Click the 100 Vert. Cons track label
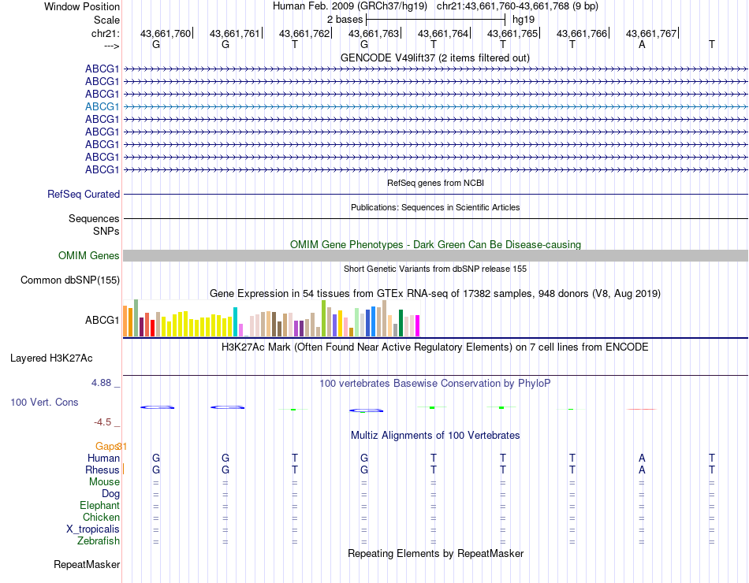749x583 pixels. pyautogui.click(x=44, y=403)
